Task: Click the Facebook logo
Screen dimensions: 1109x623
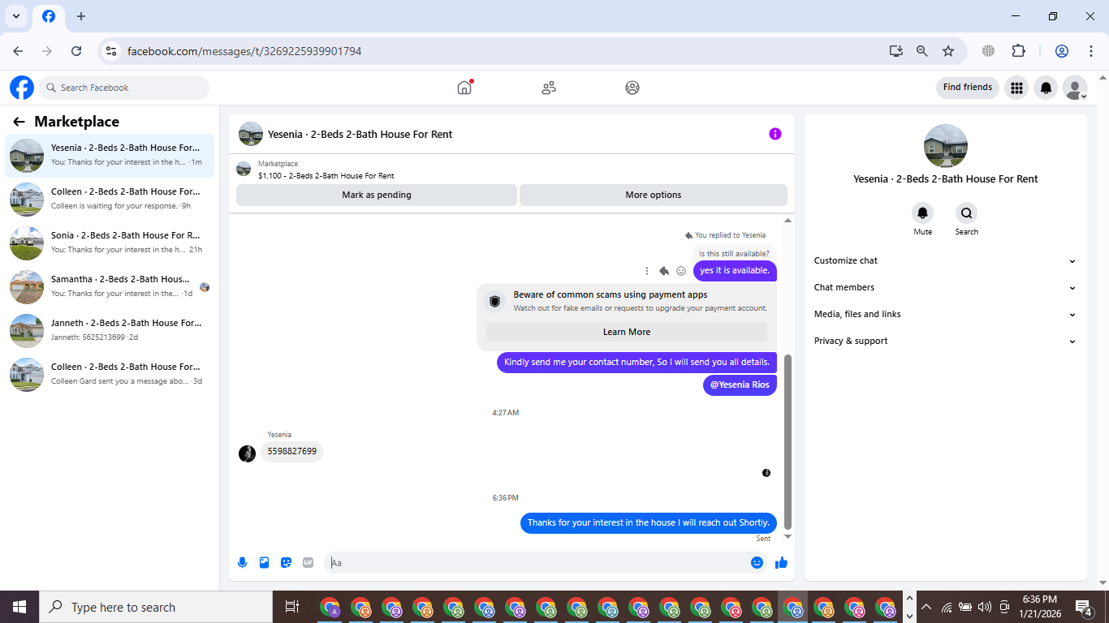Action: [22, 88]
